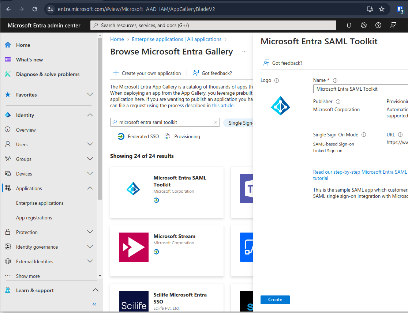Expand Devices menu

pyautogui.click(x=90, y=173)
